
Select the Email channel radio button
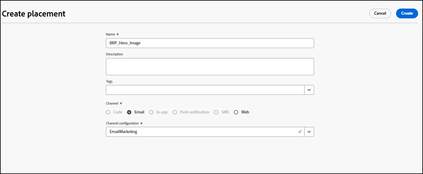[x=129, y=112]
